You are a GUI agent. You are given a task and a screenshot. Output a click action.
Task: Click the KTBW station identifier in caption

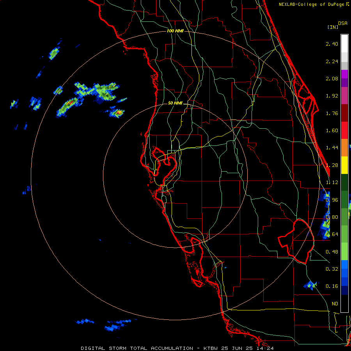pos(211,348)
